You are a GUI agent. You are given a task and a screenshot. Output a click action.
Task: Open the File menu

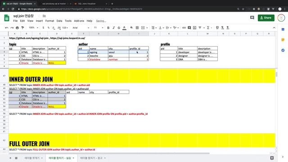point(15,21)
